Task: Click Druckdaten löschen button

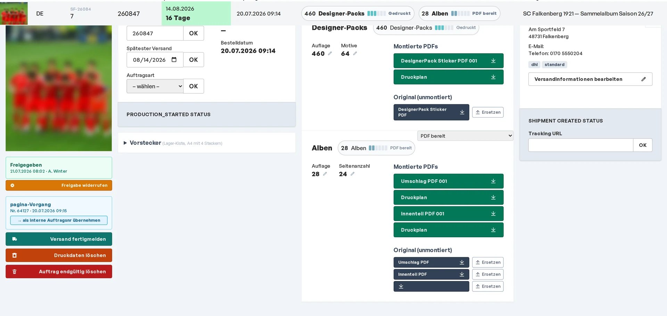Action: point(59,255)
